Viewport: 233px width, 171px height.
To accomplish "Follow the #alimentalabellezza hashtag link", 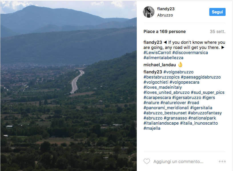I will point(163,58).
